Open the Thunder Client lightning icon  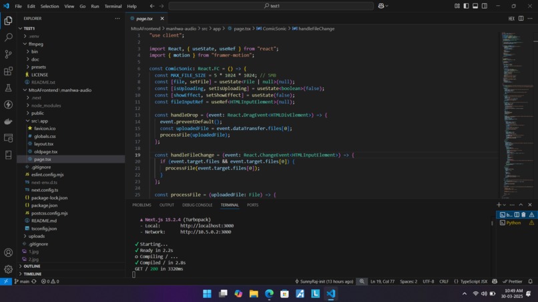(x=8, y=105)
